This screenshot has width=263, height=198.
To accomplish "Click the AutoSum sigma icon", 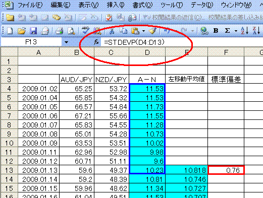I will 227,31.
